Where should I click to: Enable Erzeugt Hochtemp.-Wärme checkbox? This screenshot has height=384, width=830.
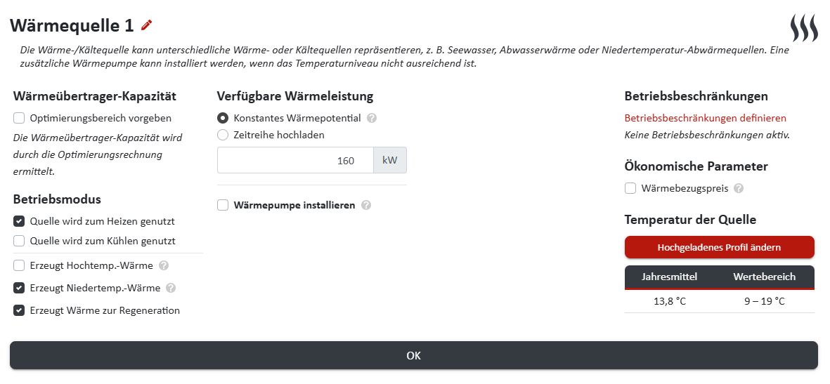pos(19,265)
